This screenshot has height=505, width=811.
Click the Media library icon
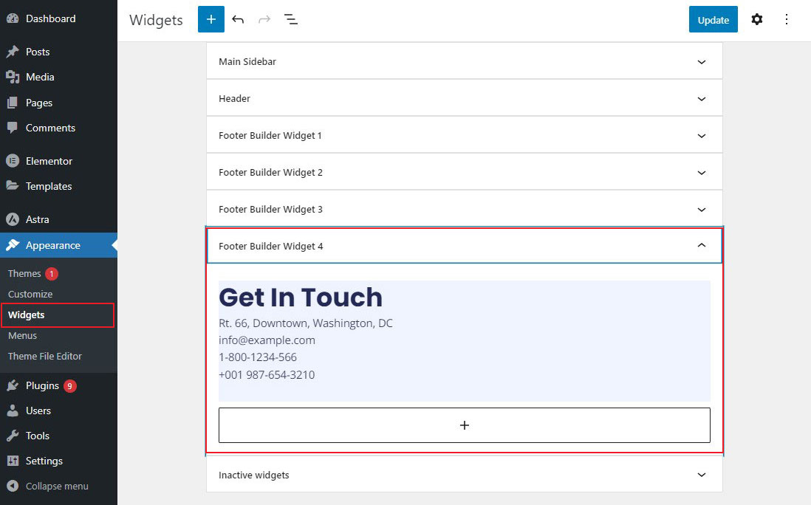[x=13, y=77]
